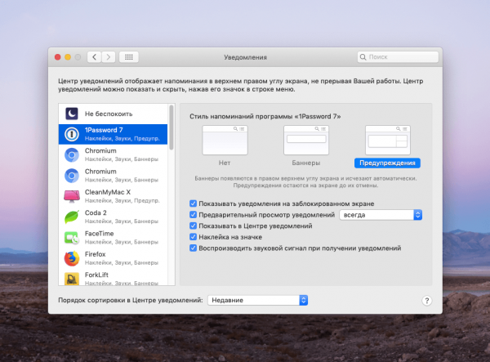This screenshot has height=362, width=490.
Task: Go forward with the right arrow button
Action: click(109, 57)
